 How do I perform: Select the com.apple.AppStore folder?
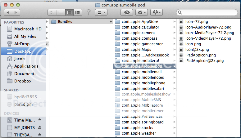tap(140, 21)
